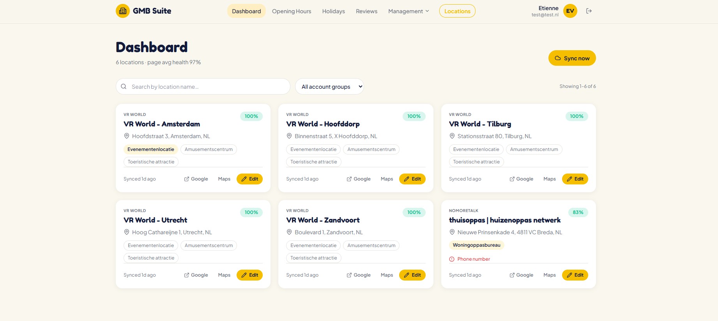Open Maps link for VR World Tilburg

[550, 179]
